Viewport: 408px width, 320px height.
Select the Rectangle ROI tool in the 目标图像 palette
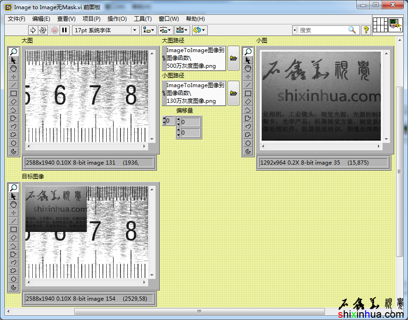point(14,229)
